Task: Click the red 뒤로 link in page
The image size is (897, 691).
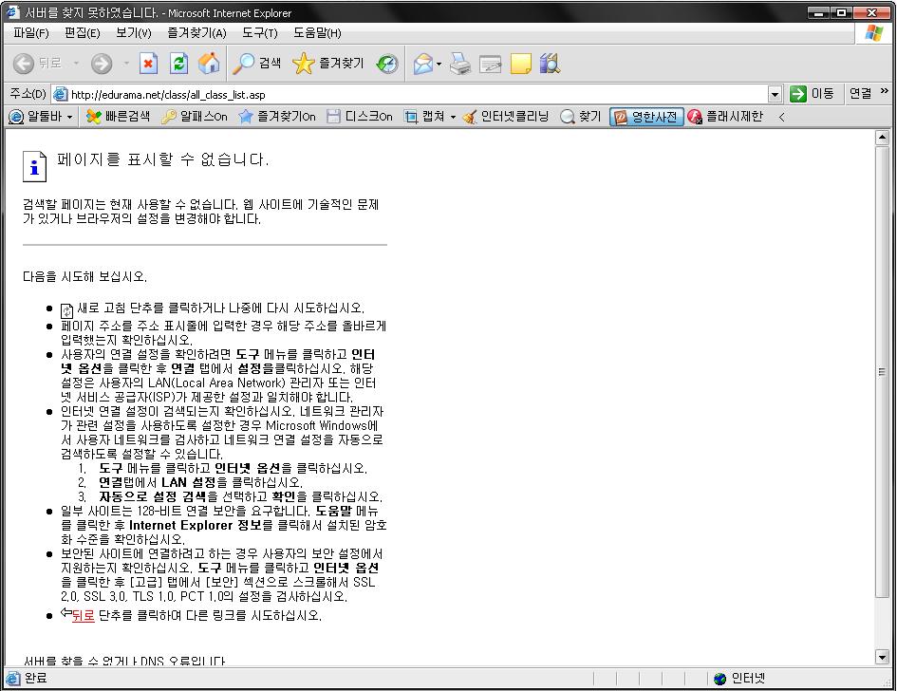Action: (83, 615)
